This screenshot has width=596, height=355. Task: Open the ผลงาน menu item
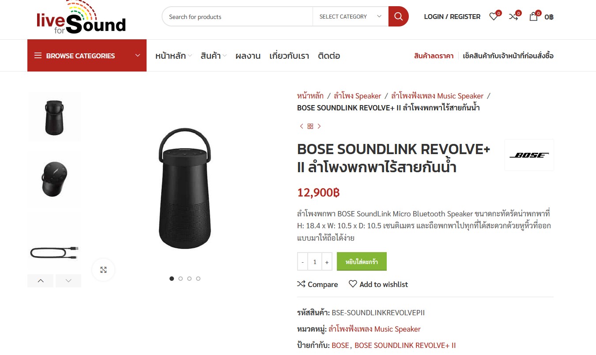coord(248,56)
